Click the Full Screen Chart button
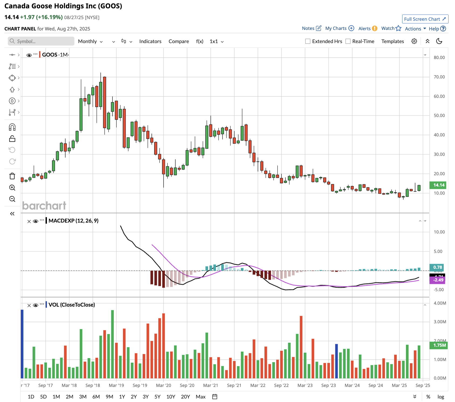This screenshot has width=455, height=402. pos(425,19)
